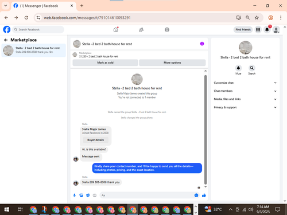
Task: Open the weather 32°C widget
Action: coord(213,209)
